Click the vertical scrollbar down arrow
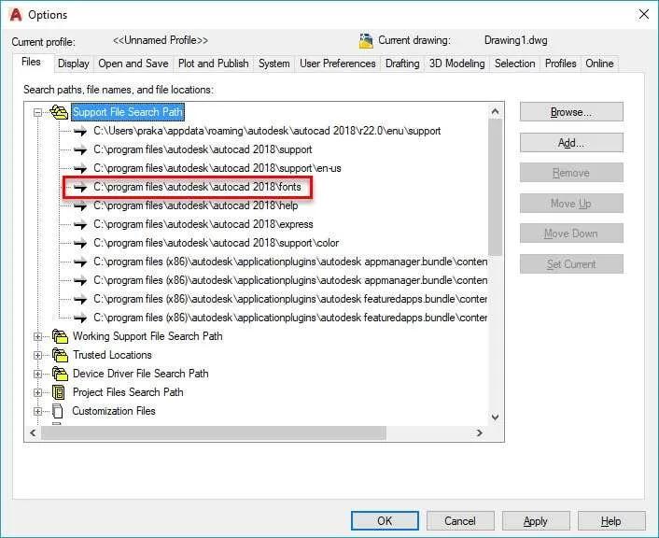 click(x=495, y=418)
